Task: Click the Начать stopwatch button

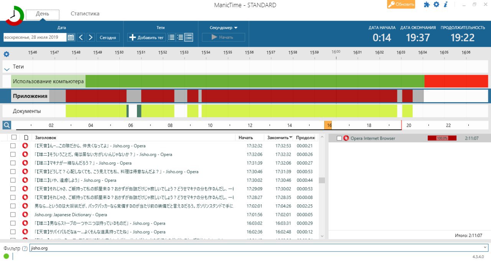Action: click(223, 37)
